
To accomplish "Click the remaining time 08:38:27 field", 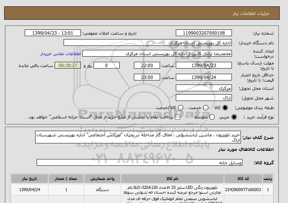I will pyautogui.click(x=68, y=65).
